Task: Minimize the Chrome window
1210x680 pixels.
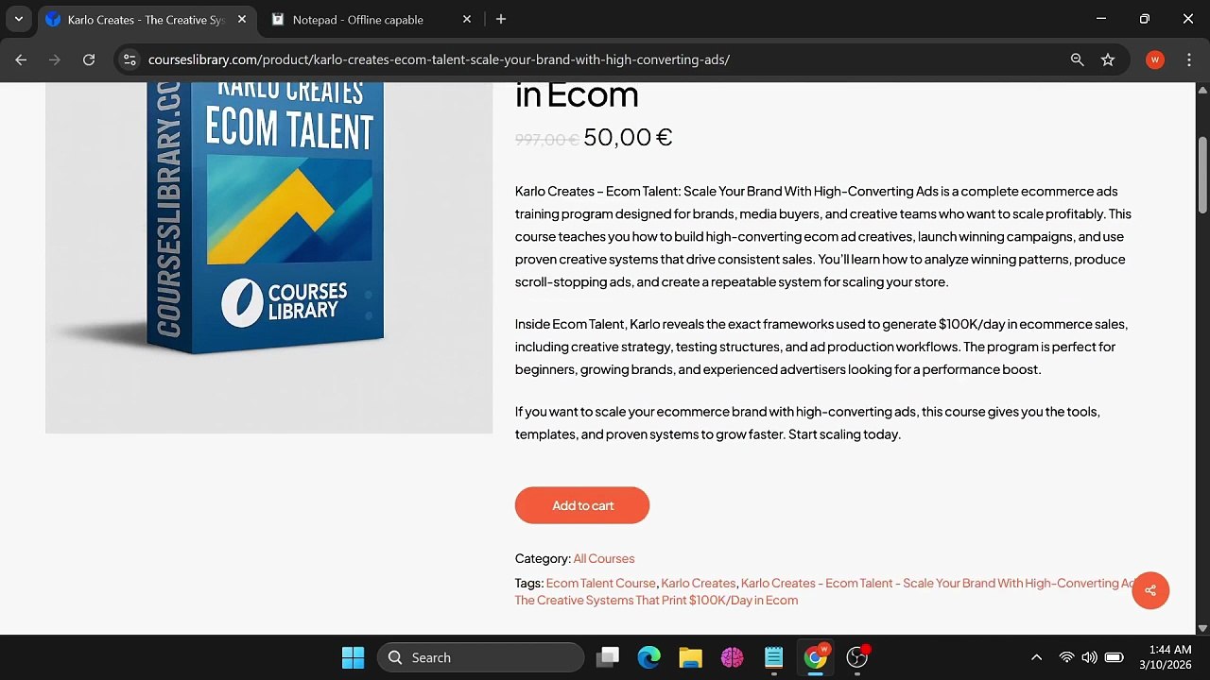Action: [1100, 19]
